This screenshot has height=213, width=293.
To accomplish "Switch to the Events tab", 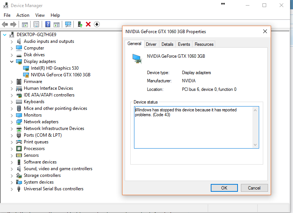I will [x=184, y=44].
